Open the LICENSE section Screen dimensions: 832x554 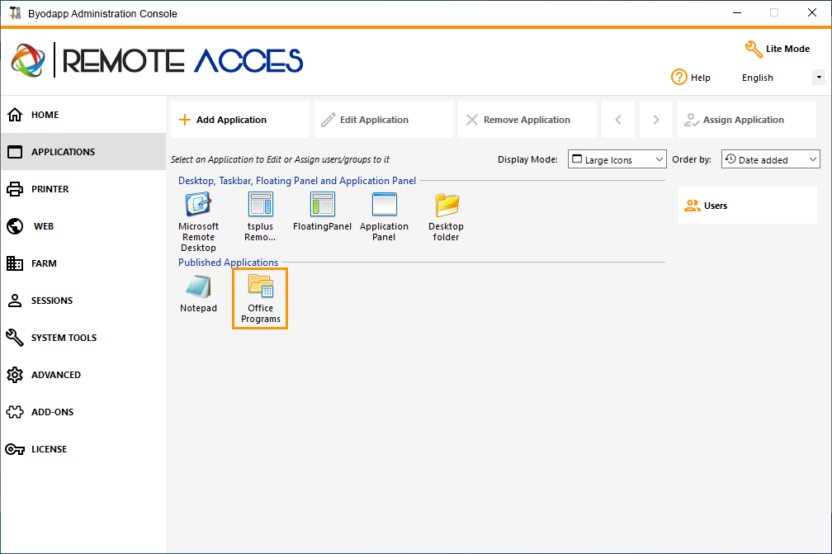83,449
